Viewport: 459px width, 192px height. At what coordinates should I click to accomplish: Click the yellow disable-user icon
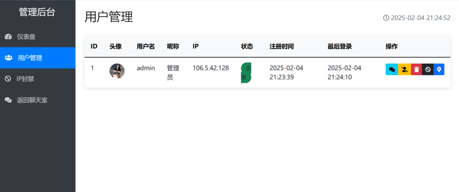404,69
